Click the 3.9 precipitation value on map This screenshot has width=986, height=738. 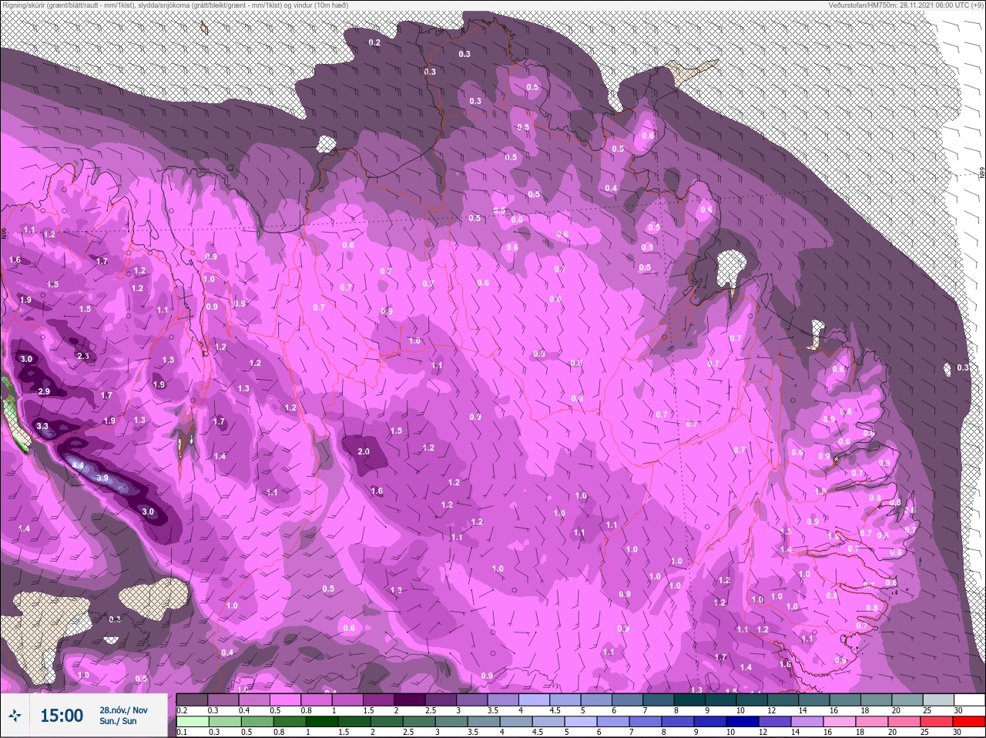102,478
